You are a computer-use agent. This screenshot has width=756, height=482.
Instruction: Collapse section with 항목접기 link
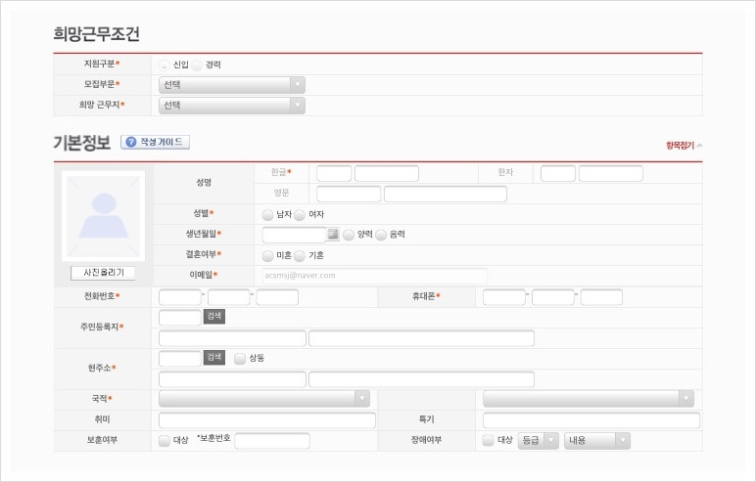point(684,146)
